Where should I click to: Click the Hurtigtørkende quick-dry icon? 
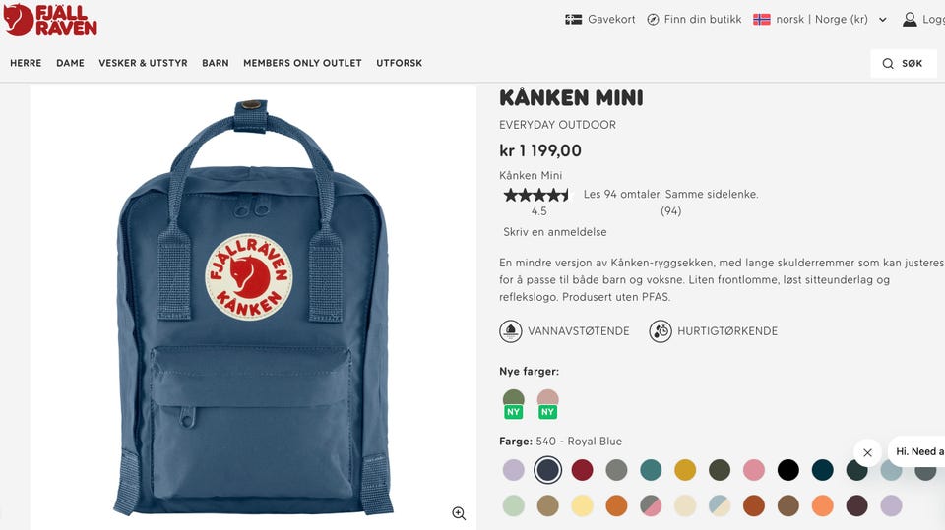[661, 331]
